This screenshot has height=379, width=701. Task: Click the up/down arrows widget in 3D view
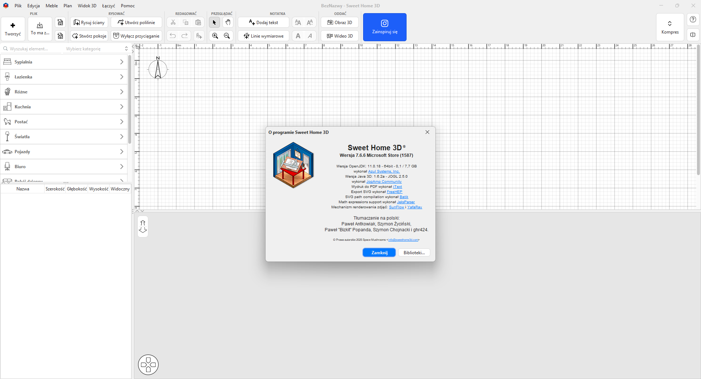(x=143, y=227)
